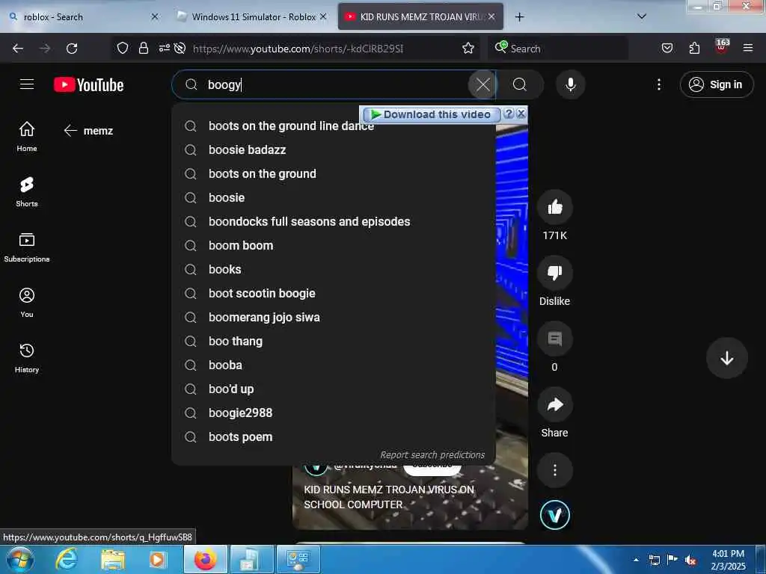Open tracking protection shield in address bar

click(122, 48)
